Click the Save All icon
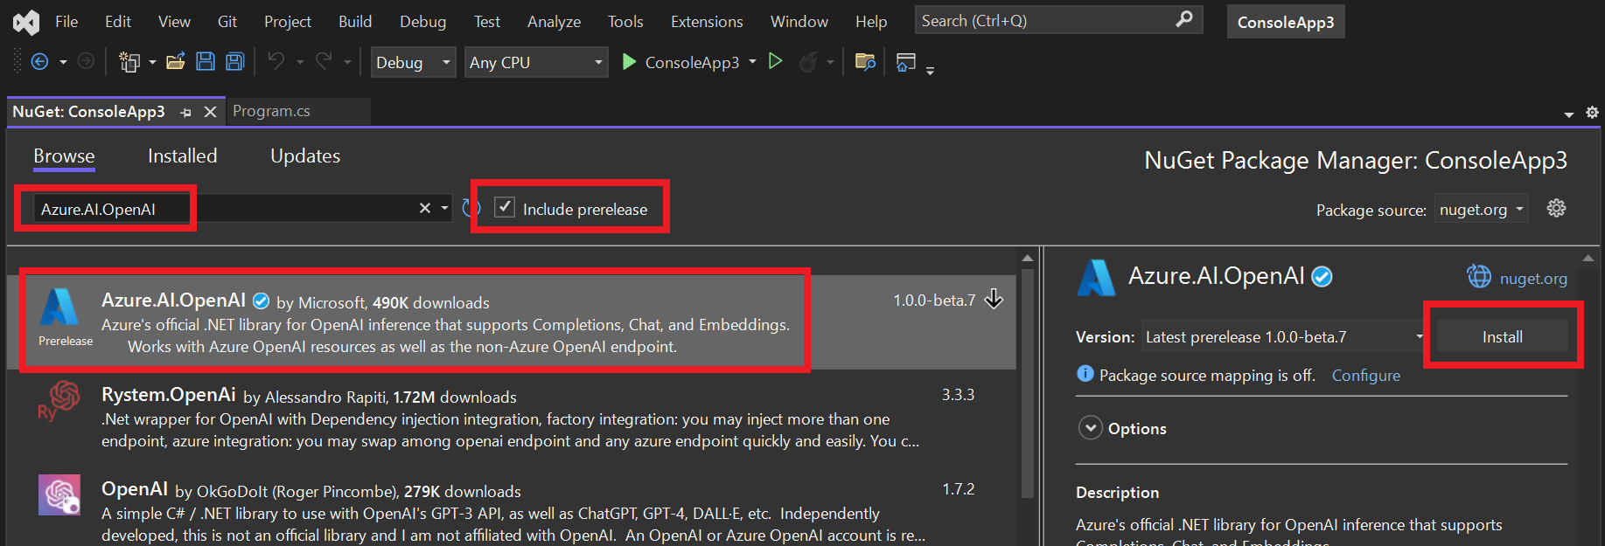Screen dimensions: 1605x546 click(x=235, y=61)
